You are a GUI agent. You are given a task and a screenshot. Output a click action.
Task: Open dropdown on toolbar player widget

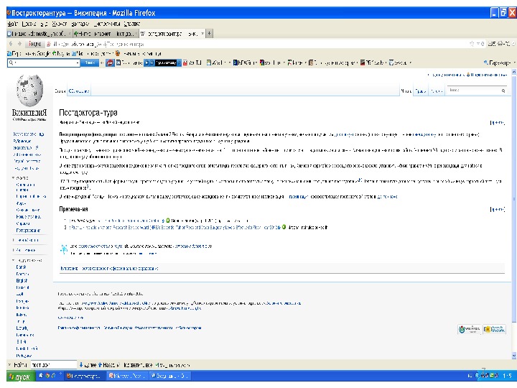[180, 63]
